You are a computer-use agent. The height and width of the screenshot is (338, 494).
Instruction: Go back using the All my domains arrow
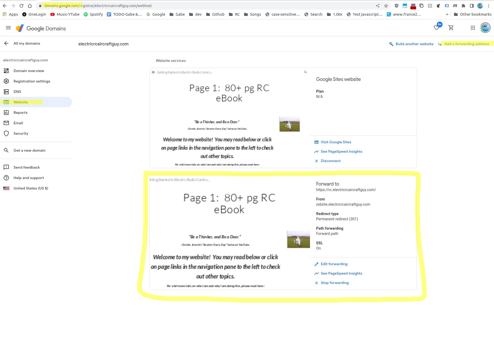tap(6, 43)
